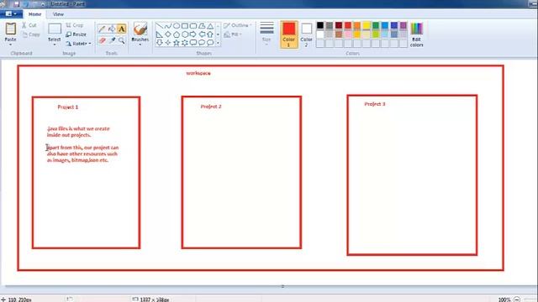
Task: Choose the Up arrow shape
Action: 210,34
